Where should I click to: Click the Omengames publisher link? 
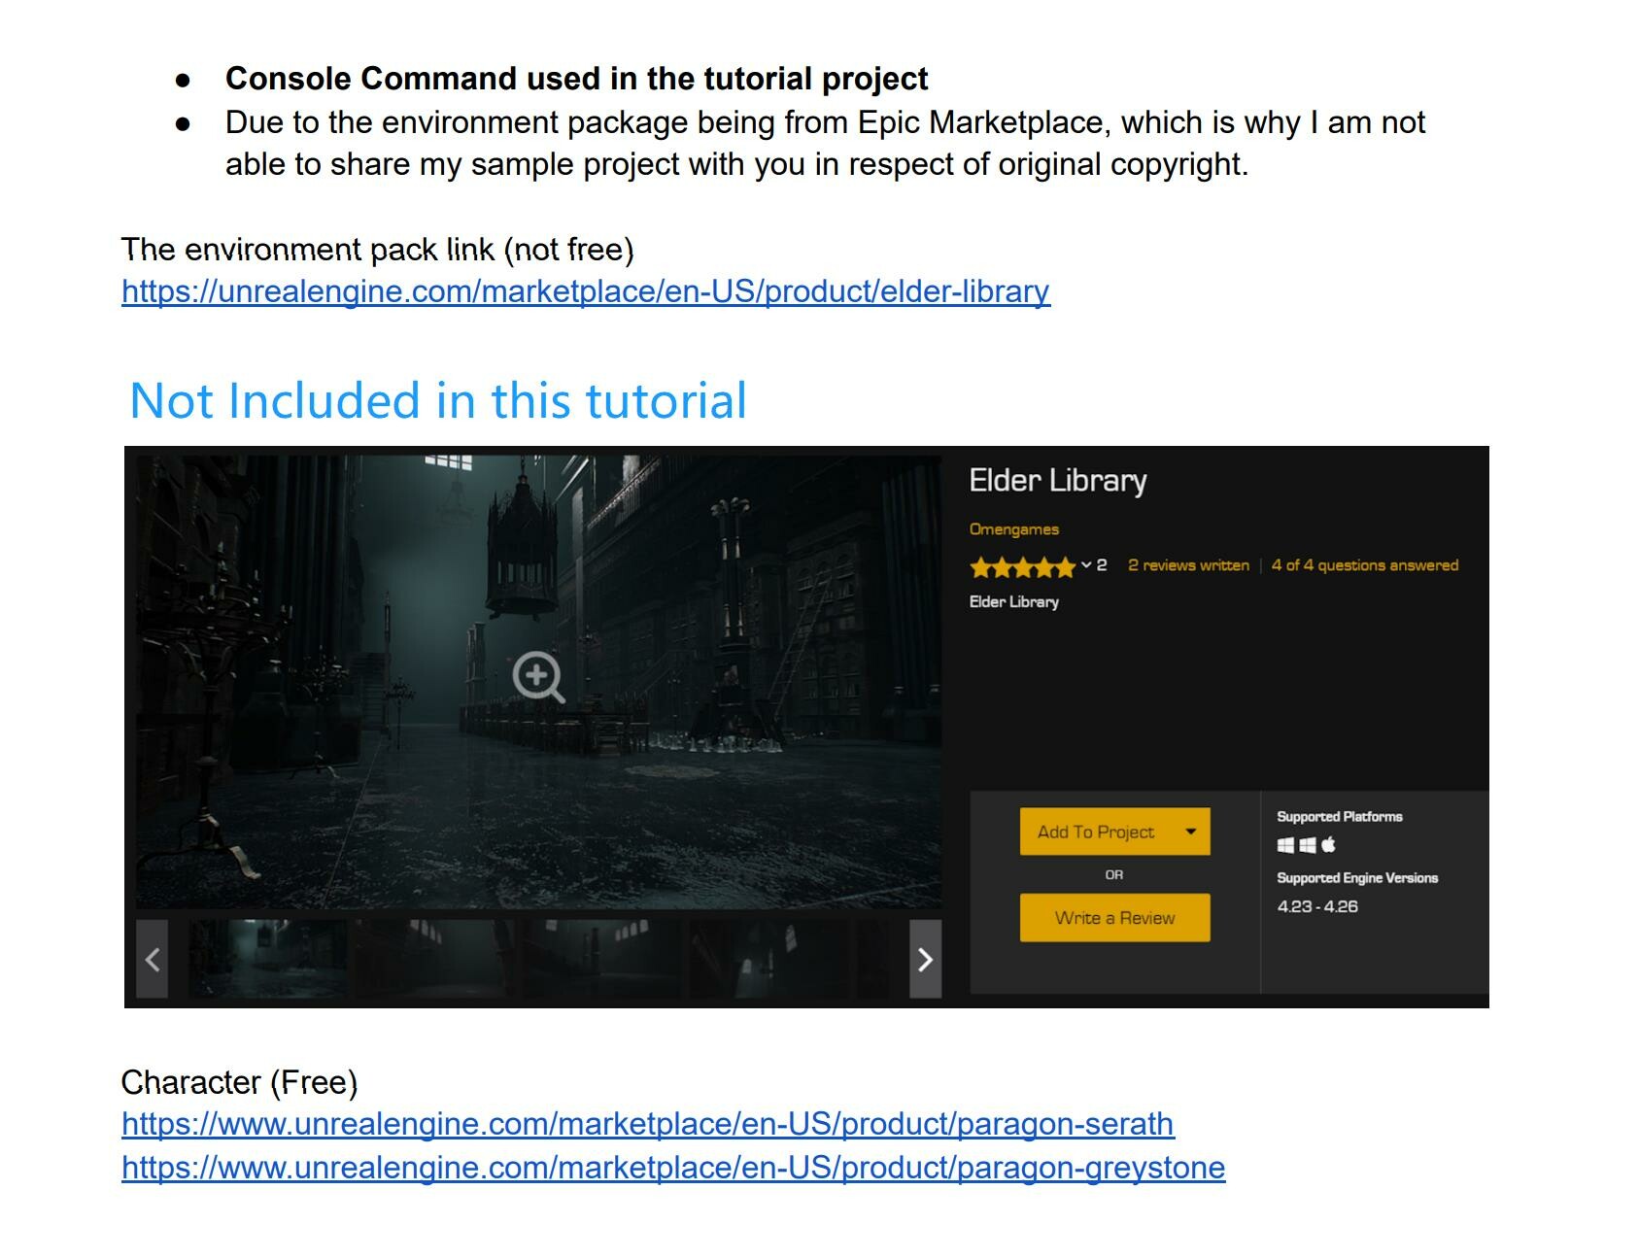click(x=1013, y=529)
